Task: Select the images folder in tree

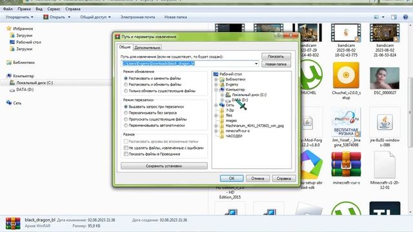Action: 231,121
